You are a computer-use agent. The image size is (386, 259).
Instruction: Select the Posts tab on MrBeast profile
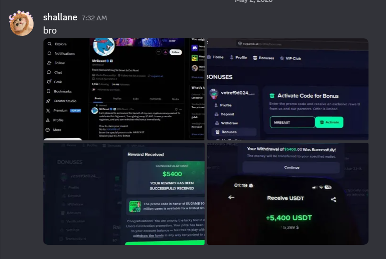(x=98, y=98)
